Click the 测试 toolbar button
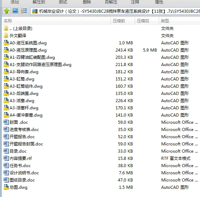This screenshot has width=200, height=197. pyautogui.click(x=63, y=2)
